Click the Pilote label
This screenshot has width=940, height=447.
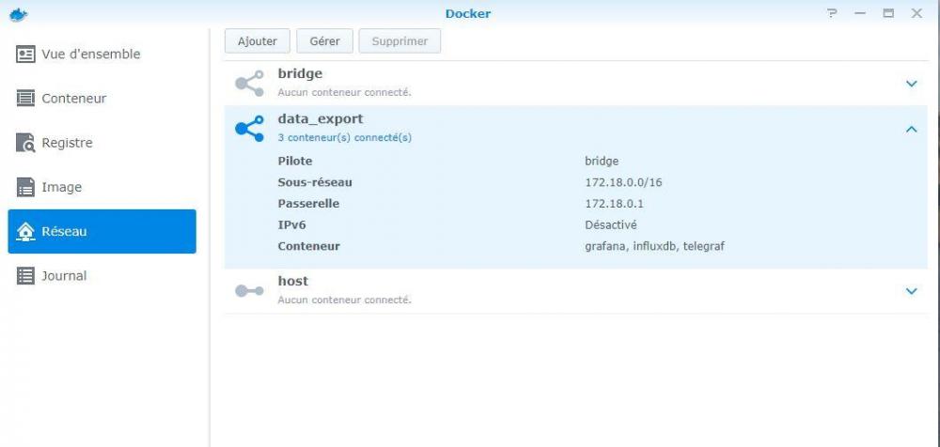pos(295,162)
